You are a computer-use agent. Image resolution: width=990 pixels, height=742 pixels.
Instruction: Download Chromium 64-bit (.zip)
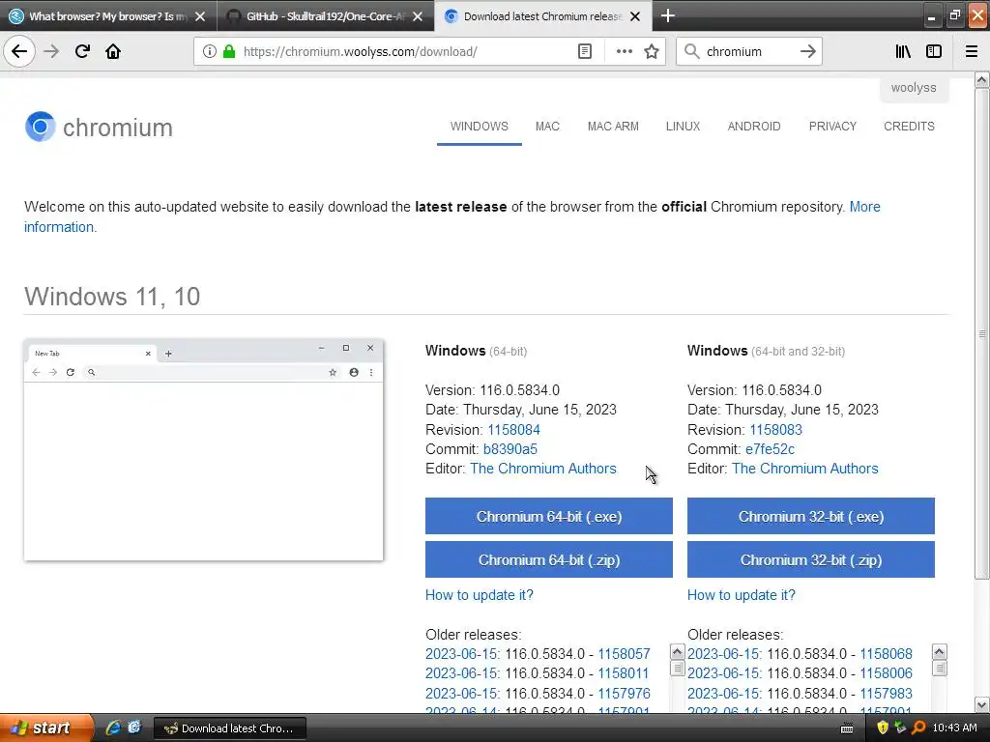click(x=549, y=559)
